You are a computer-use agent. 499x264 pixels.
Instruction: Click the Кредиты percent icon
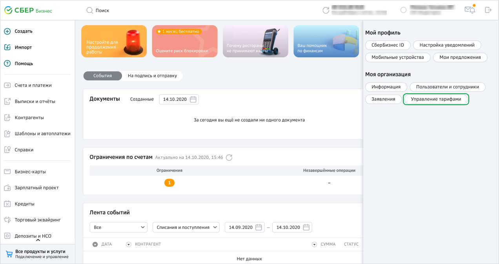7,204
